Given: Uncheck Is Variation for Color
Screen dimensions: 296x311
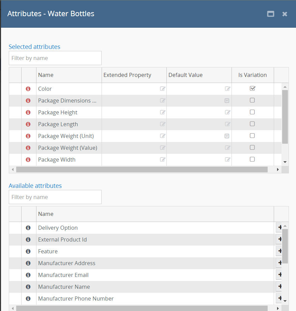Looking at the screenshot, I should pos(252,88).
